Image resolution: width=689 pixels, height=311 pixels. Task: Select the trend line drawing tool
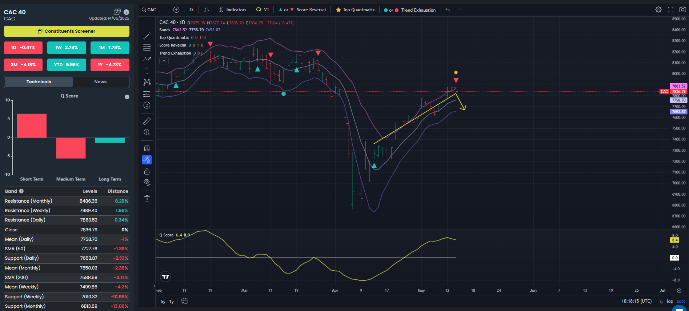[x=147, y=36]
